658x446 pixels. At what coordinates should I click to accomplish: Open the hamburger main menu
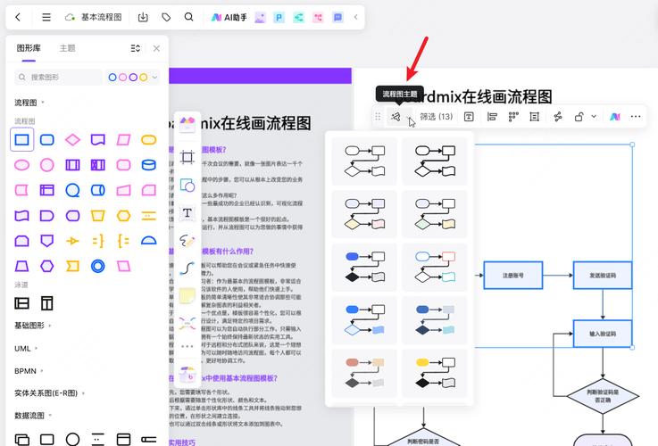[46, 17]
